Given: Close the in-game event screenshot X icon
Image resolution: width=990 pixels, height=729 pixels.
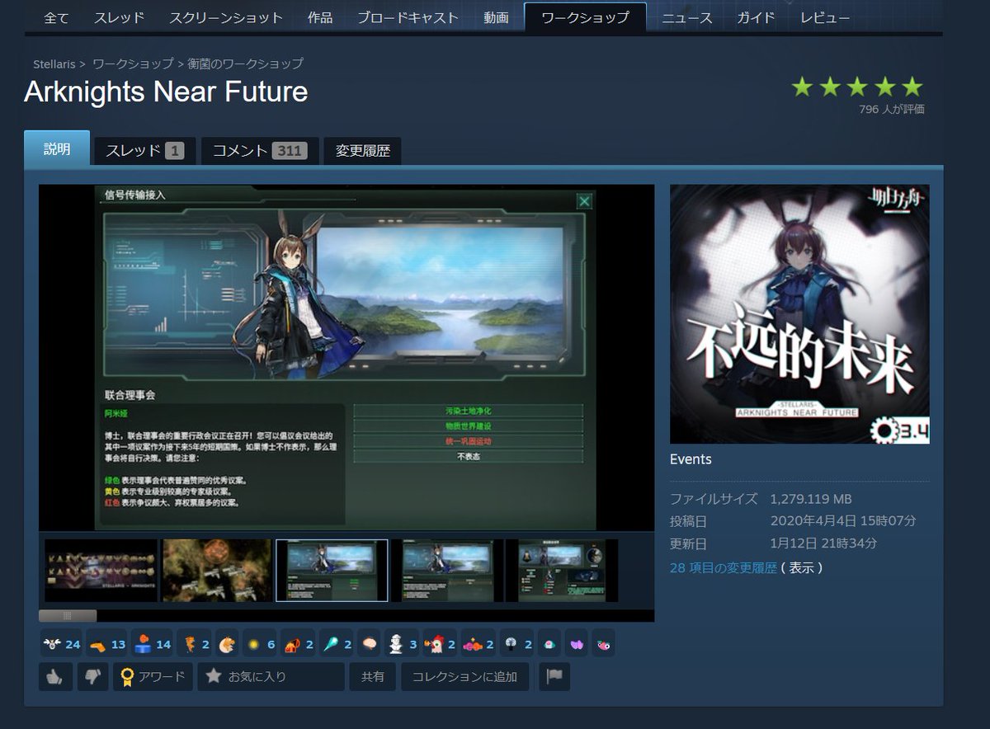Looking at the screenshot, I should (584, 200).
